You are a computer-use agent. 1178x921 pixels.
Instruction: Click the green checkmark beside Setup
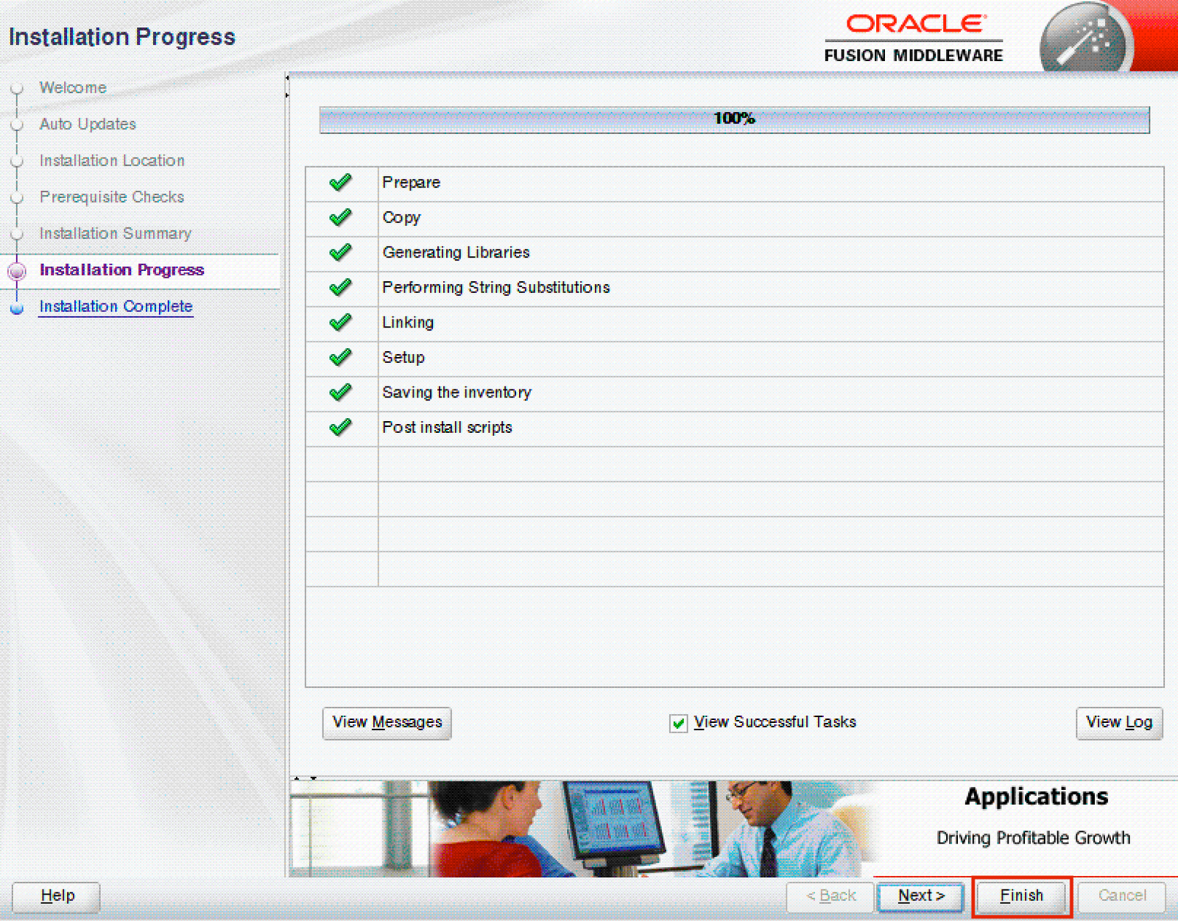click(340, 358)
